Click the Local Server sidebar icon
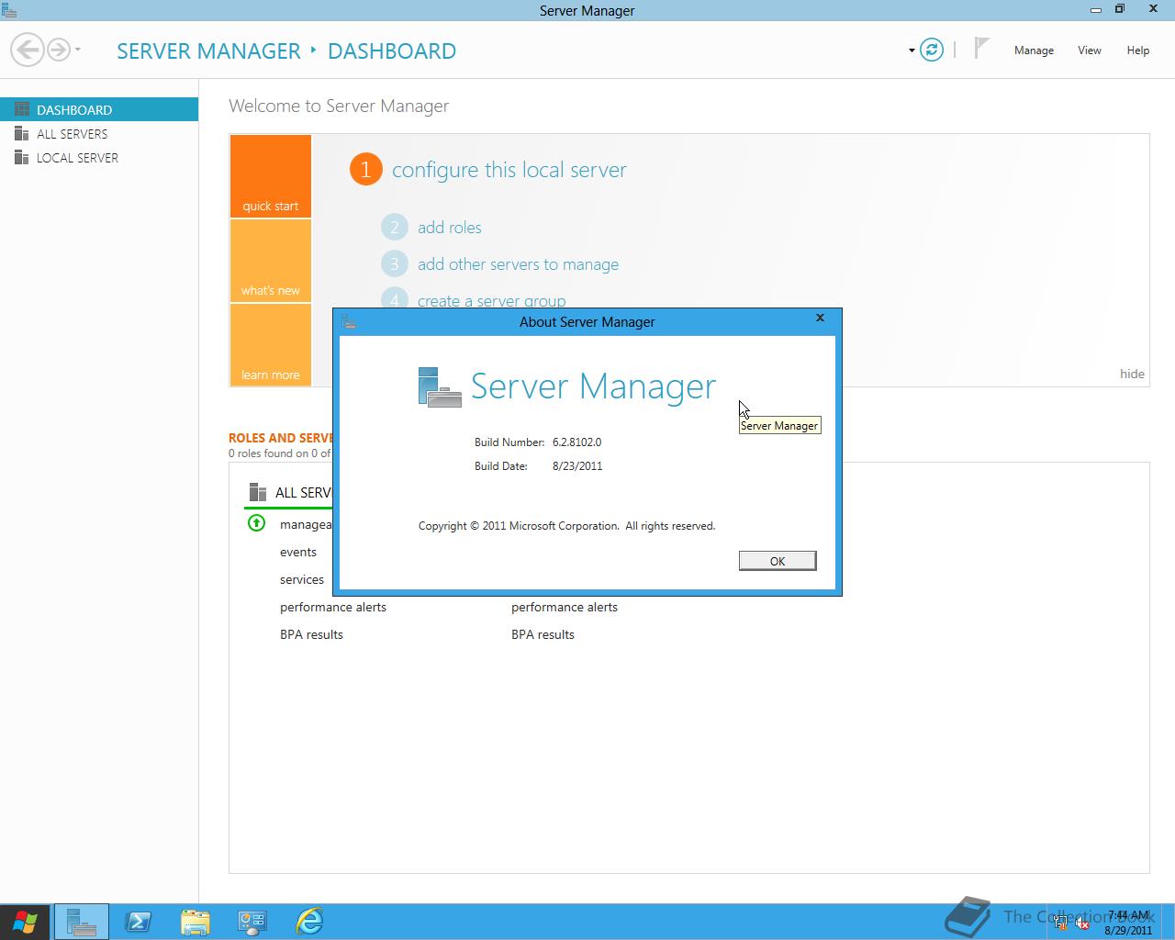The image size is (1175, 940). (x=22, y=158)
